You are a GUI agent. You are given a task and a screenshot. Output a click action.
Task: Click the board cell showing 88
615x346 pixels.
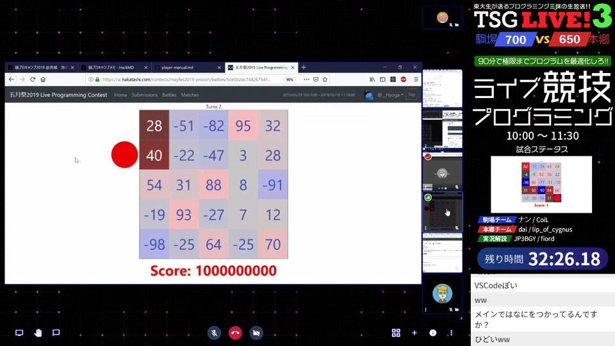pyautogui.click(x=213, y=185)
